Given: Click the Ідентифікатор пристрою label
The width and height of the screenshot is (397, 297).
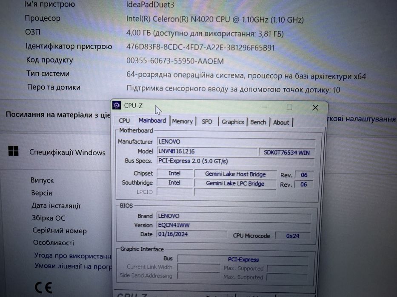Looking at the screenshot, I should [69, 46].
